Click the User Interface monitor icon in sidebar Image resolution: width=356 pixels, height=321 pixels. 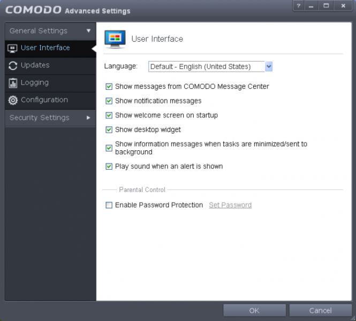click(x=12, y=48)
